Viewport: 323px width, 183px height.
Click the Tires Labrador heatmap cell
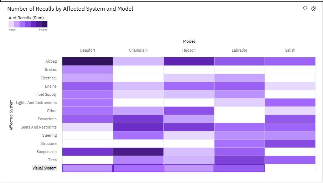(239, 160)
